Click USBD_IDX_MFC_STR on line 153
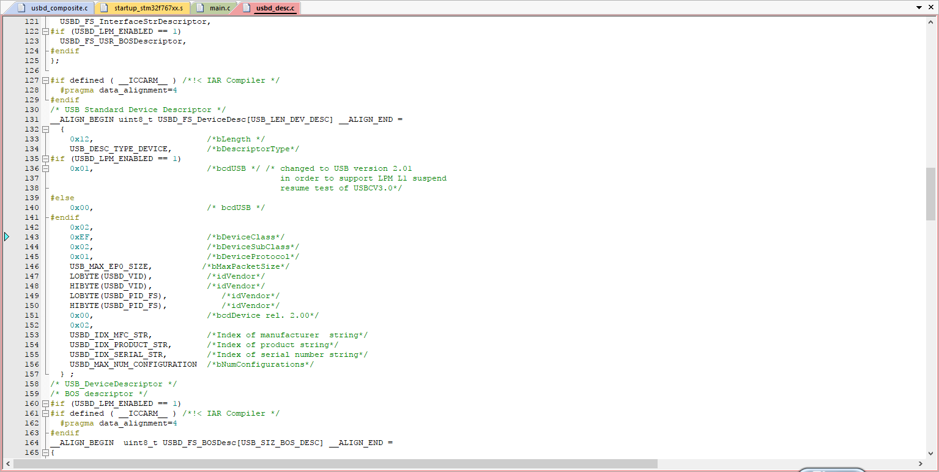The image size is (939, 472). (x=108, y=335)
